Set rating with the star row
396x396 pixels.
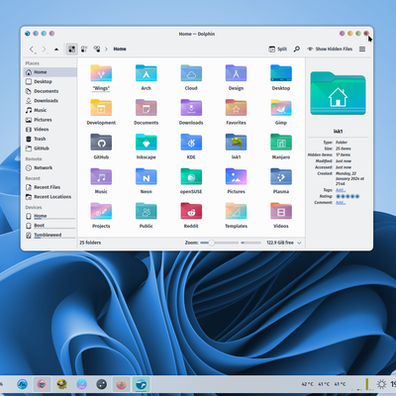347,196
